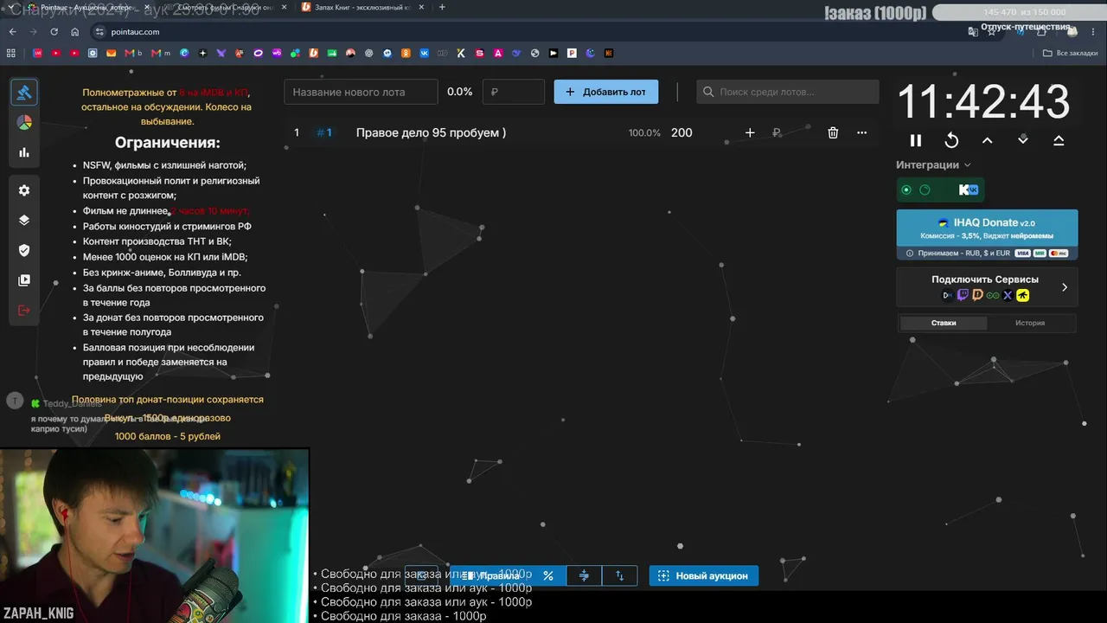The image size is (1107, 623).
Task: Open the layers icon in sidebar
Action: tap(24, 220)
